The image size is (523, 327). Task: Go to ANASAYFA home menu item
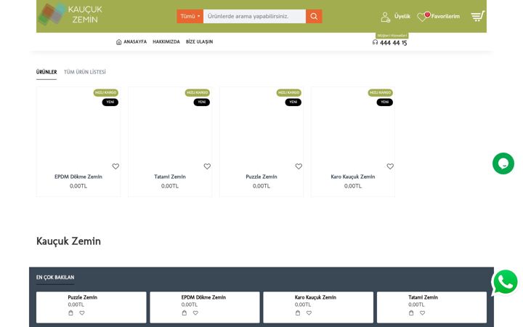click(x=135, y=41)
